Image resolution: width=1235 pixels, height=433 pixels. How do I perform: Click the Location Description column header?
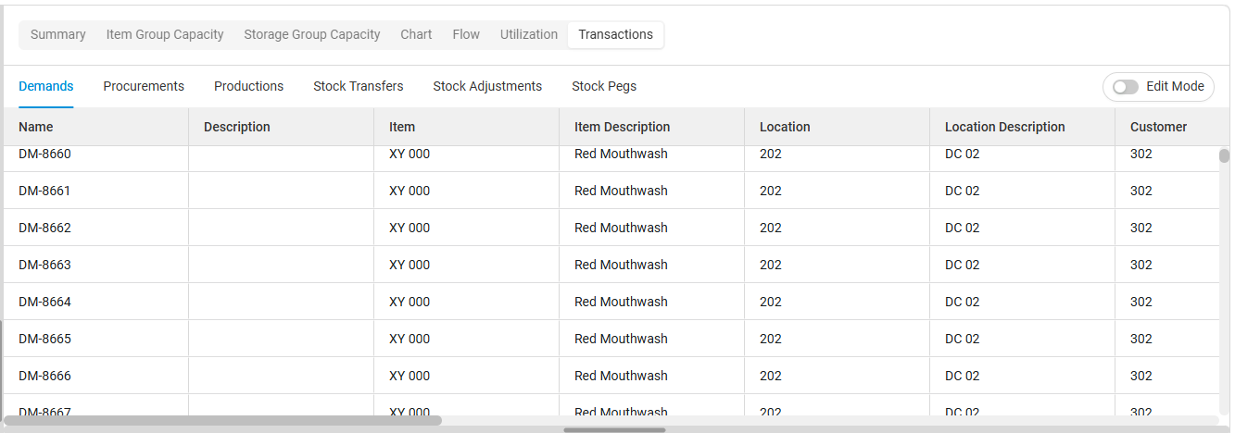pyautogui.click(x=1004, y=128)
